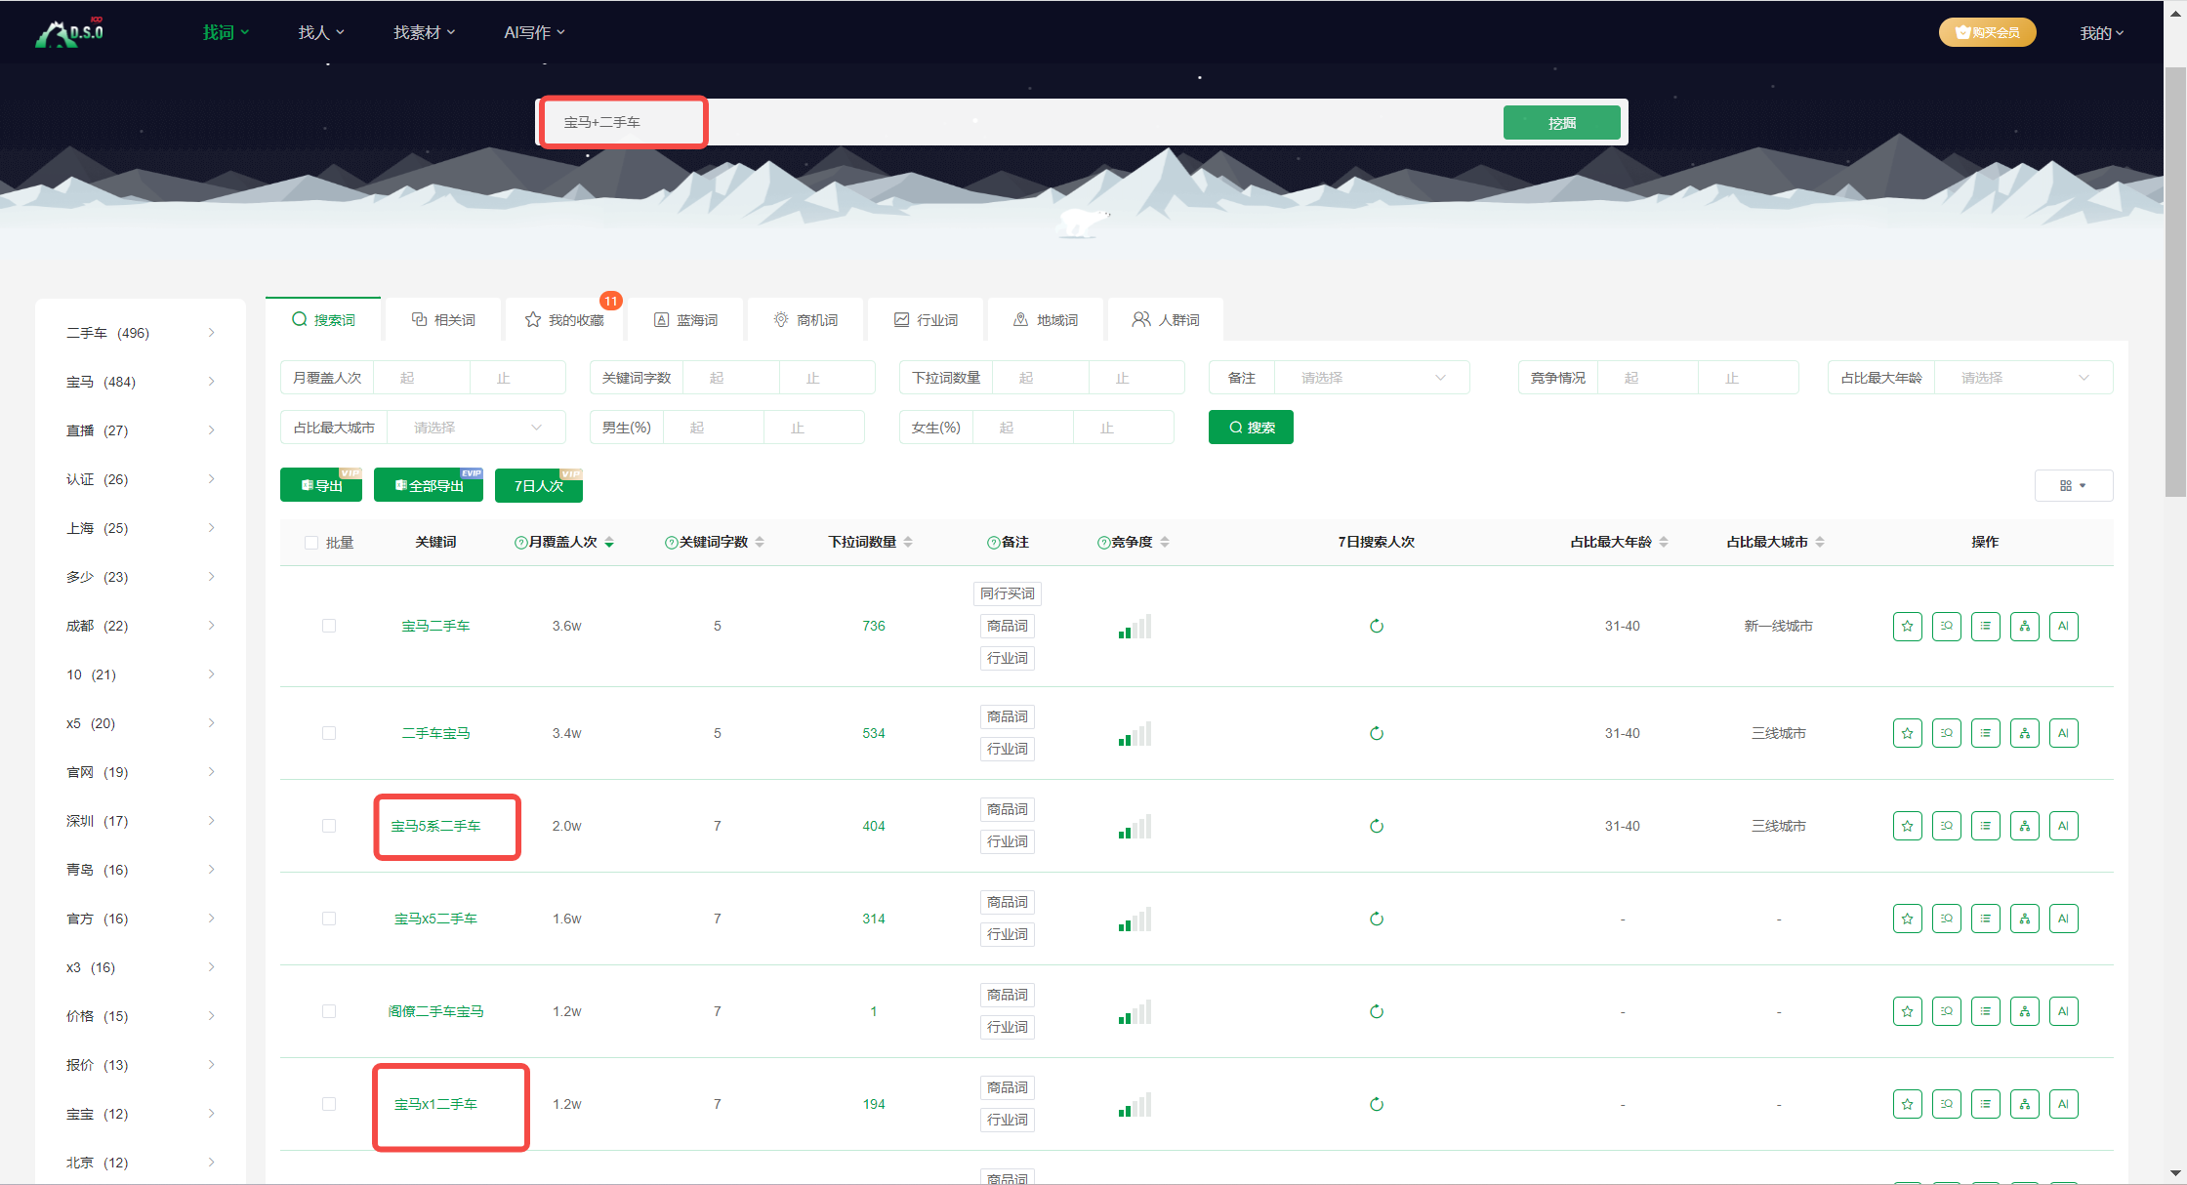Open the column layout settings dropdown
Viewport: 2187px width, 1185px height.
tap(2074, 485)
